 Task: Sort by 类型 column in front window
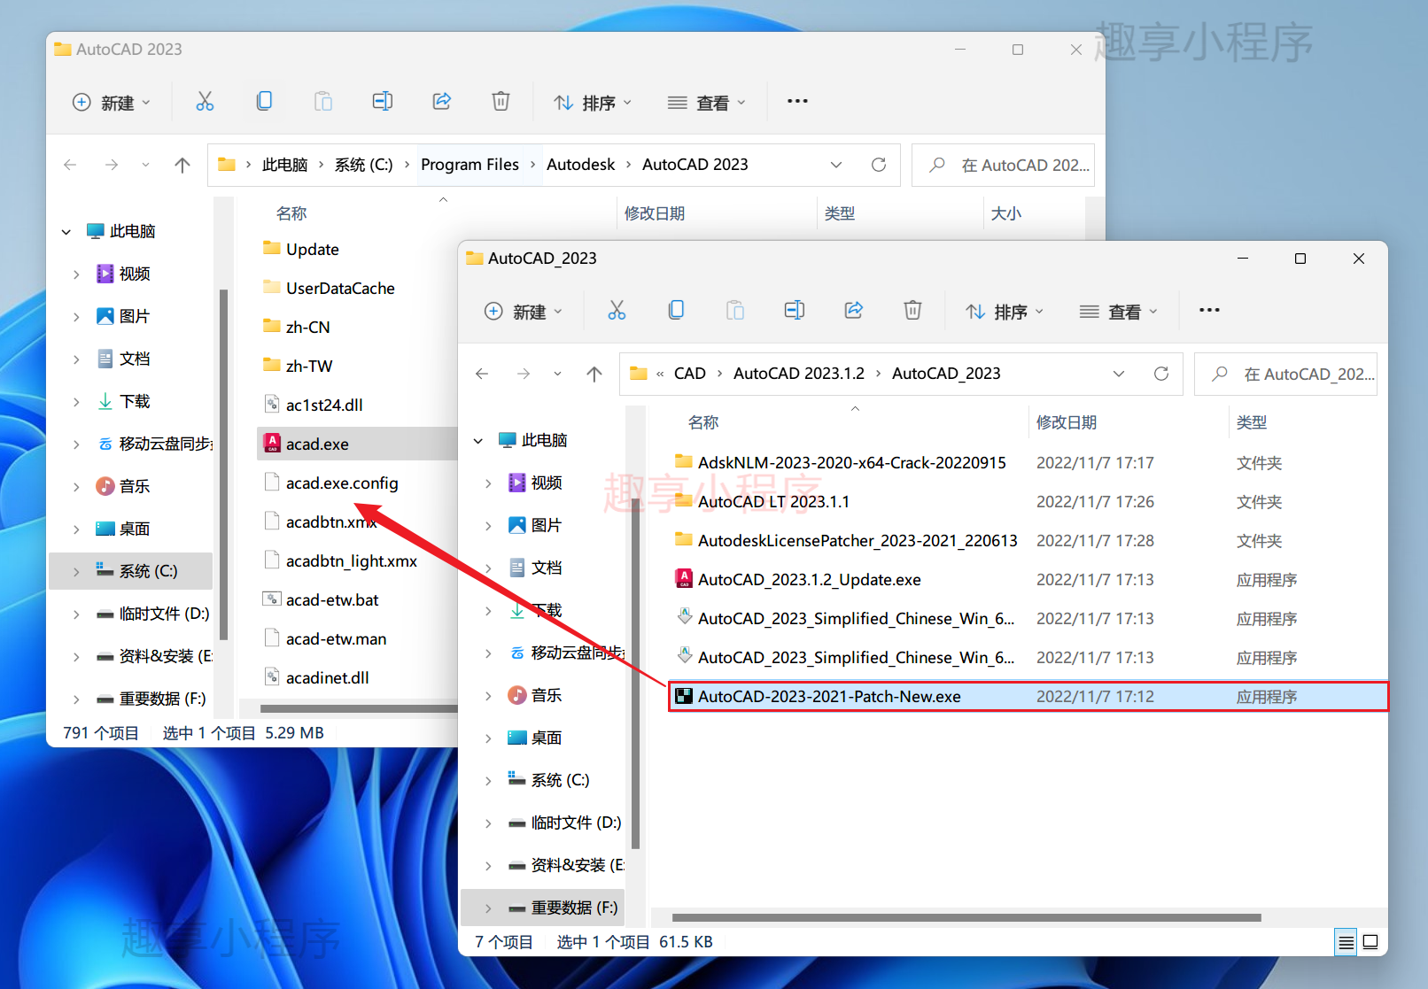click(1252, 422)
